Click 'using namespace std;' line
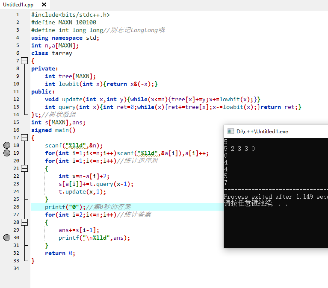Viewport: 328px width, 288px height. [65, 38]
